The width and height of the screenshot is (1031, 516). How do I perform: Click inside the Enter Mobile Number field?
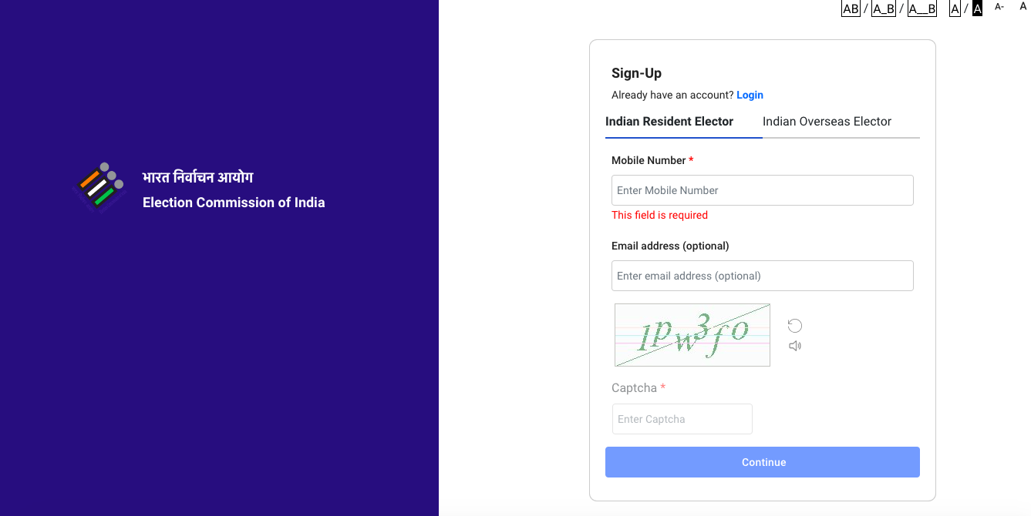point(762,190)
